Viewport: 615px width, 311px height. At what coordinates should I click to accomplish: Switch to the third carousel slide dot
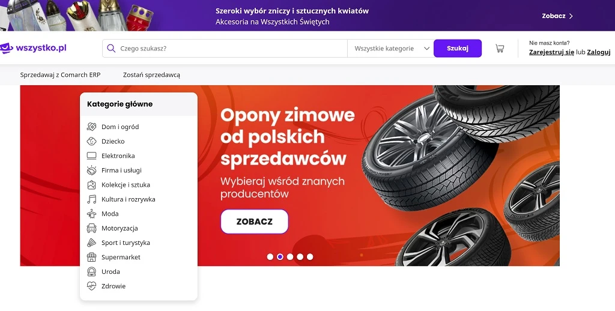tap(290, 257)
